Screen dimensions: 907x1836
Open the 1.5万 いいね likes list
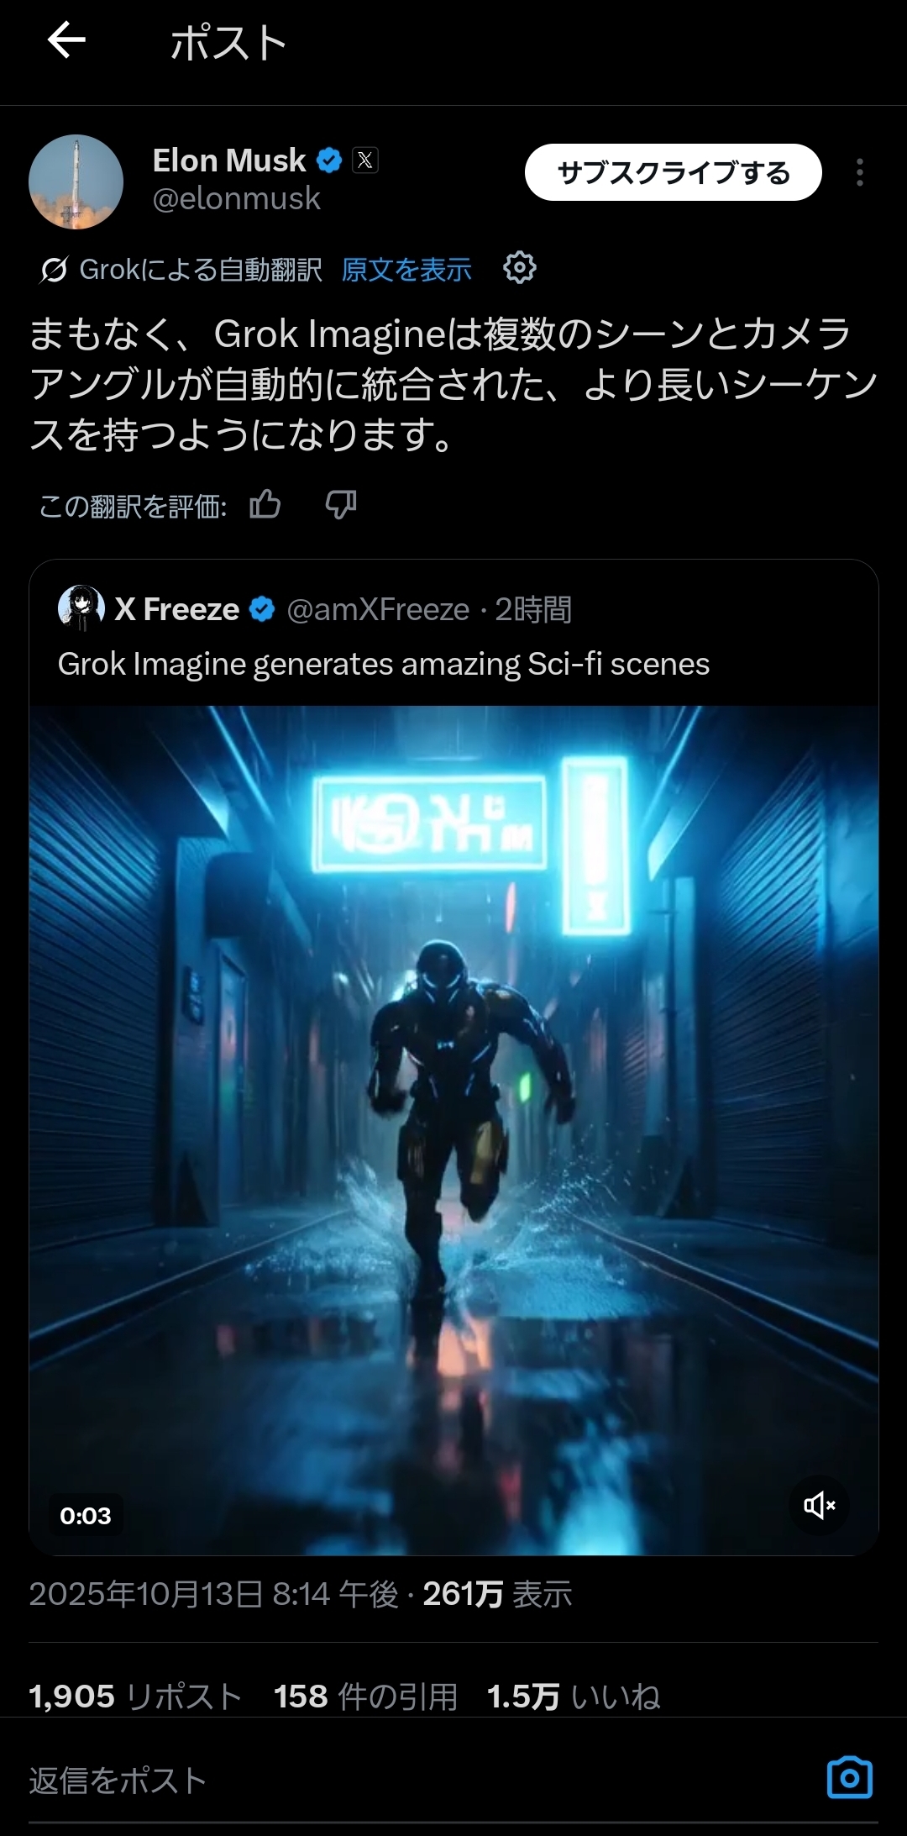574,1697
